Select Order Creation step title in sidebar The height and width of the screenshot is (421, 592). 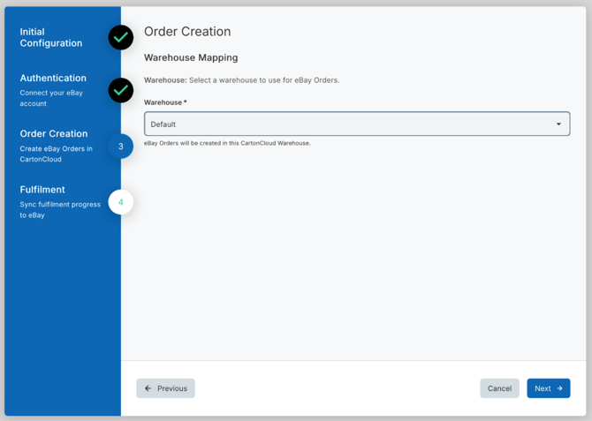[x=54, y=134]
